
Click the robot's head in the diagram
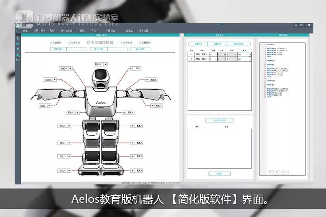[101, 77]
